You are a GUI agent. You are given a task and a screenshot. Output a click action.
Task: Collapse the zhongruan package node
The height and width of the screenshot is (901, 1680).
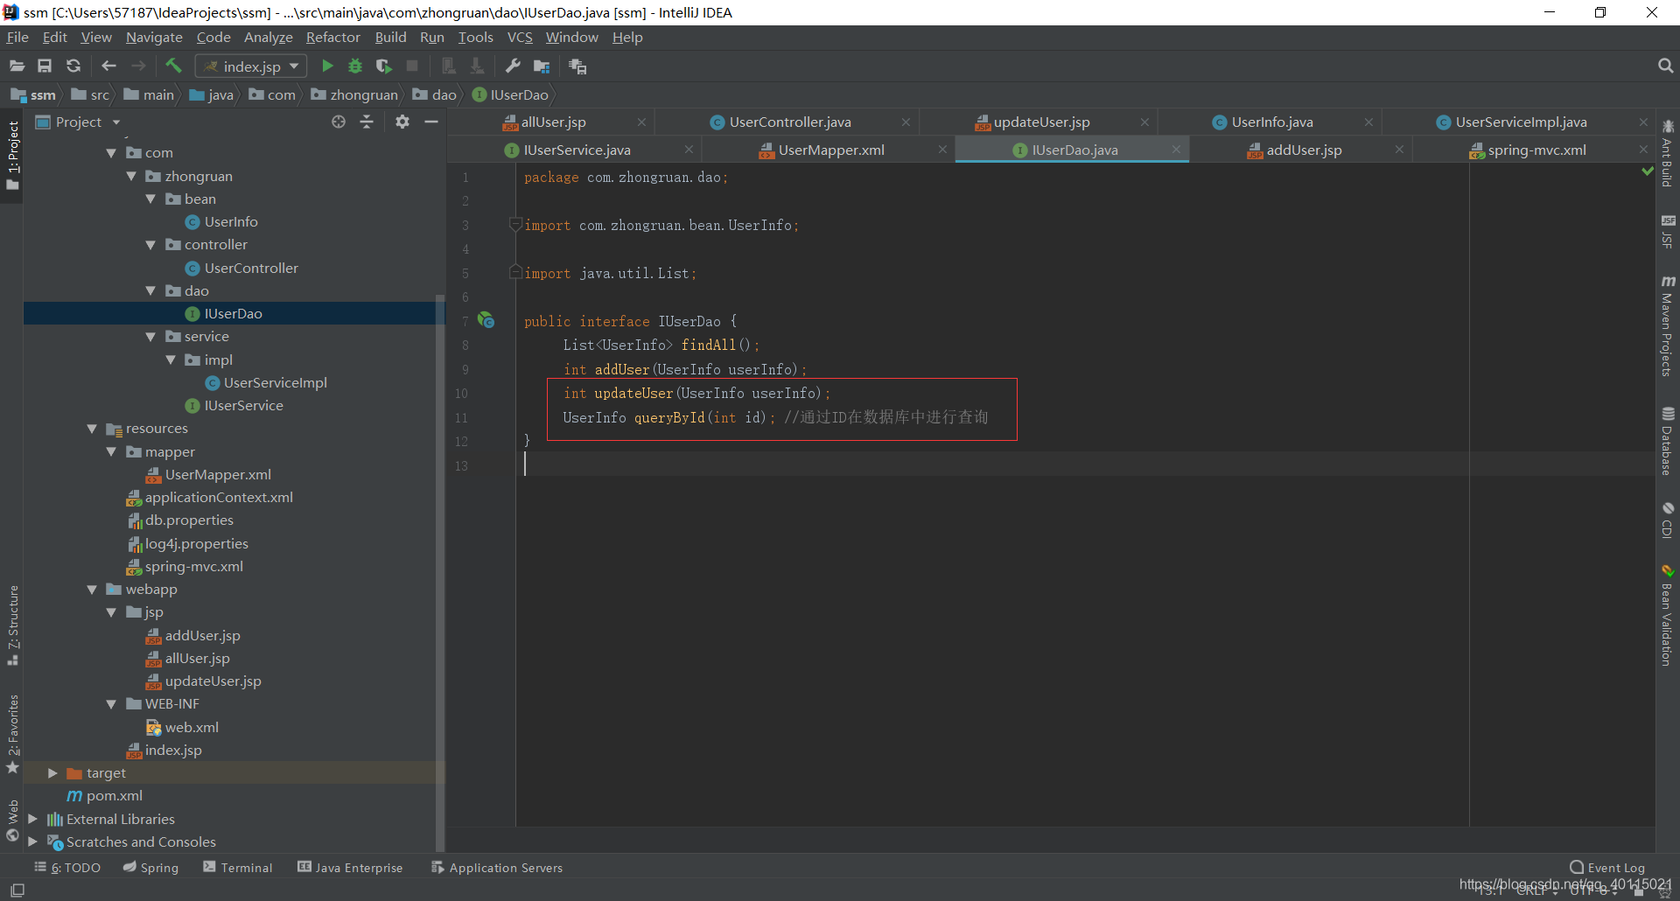[131, 176]
